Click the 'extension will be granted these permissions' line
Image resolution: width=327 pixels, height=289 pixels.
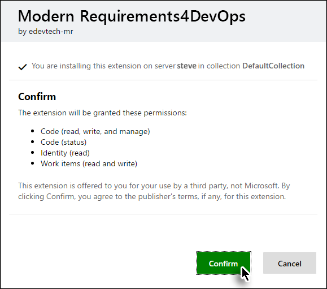point(102,113)
